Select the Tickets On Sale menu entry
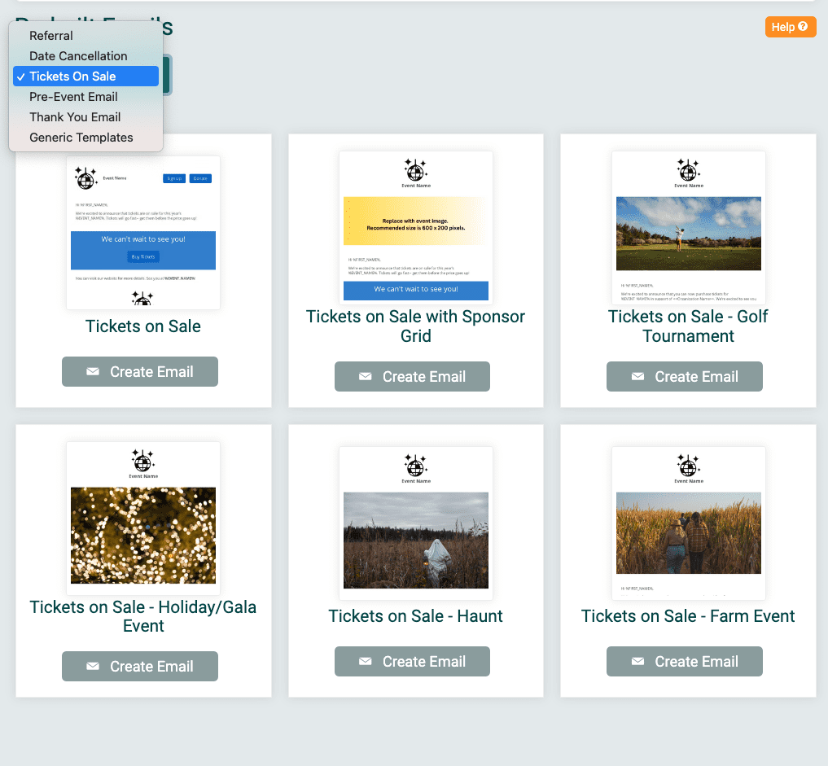828x766 pixels. 71,76
